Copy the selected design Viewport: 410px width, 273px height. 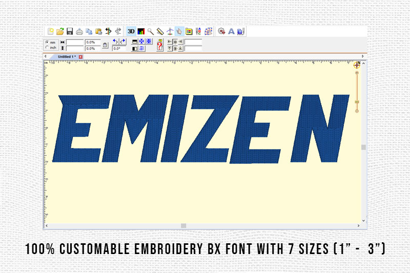(89, 31)
